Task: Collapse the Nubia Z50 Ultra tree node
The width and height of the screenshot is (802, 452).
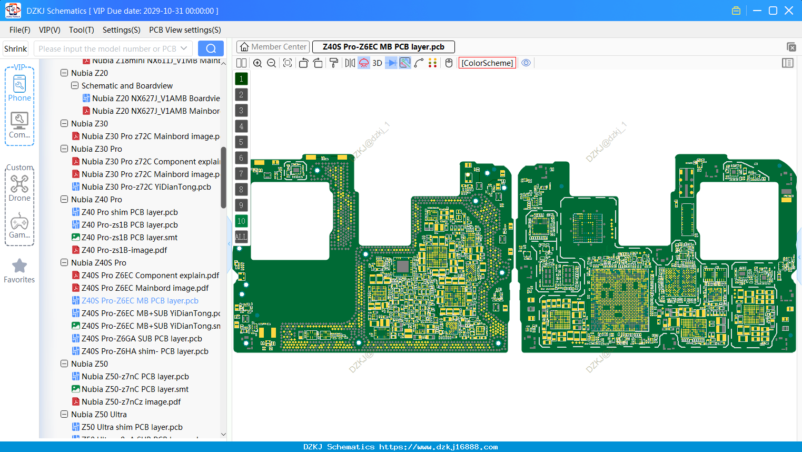Action: click(x=64, y=415)
